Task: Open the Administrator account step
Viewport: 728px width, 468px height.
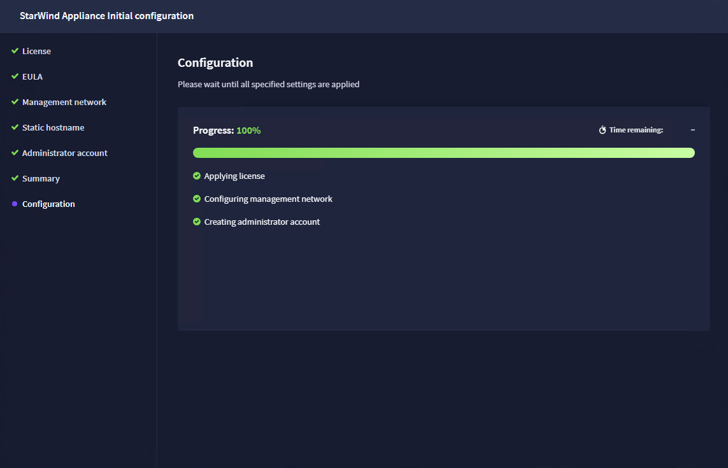Action: point(64,153)
